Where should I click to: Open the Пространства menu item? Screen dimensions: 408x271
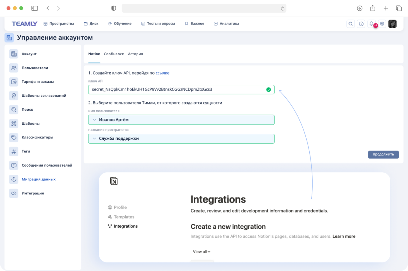59,24
